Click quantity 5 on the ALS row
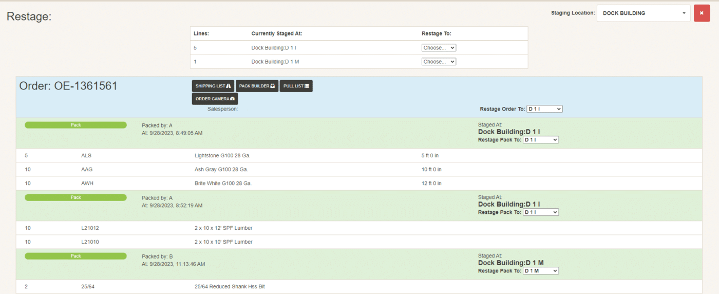This screenshot has width=719, height=294. coord(26,155)
